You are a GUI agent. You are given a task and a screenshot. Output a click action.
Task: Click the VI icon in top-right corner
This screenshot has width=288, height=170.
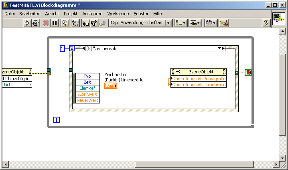(x=279, y=19)
